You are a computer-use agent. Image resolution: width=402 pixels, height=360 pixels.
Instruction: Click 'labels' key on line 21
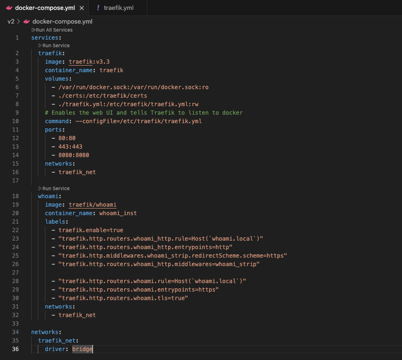coord(55,221)
